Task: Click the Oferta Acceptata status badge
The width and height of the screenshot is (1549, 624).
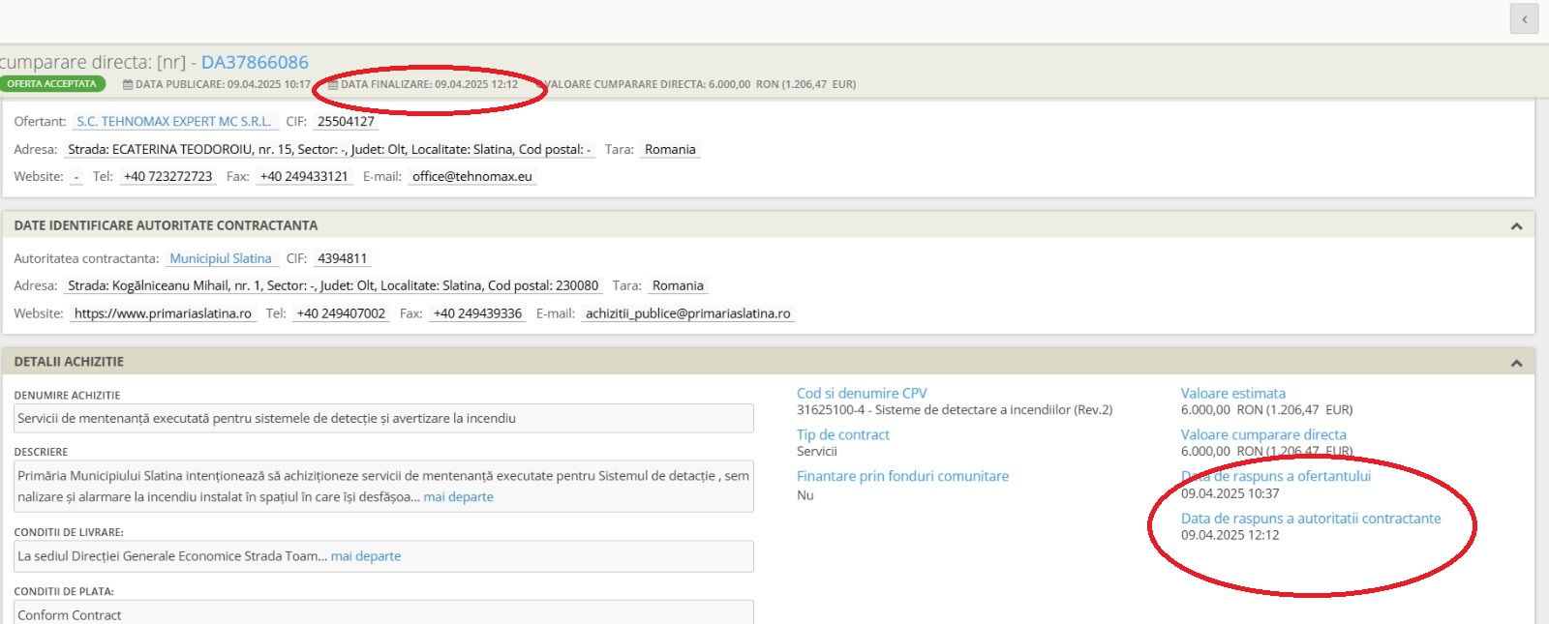Action: click(x=52, y=84)
